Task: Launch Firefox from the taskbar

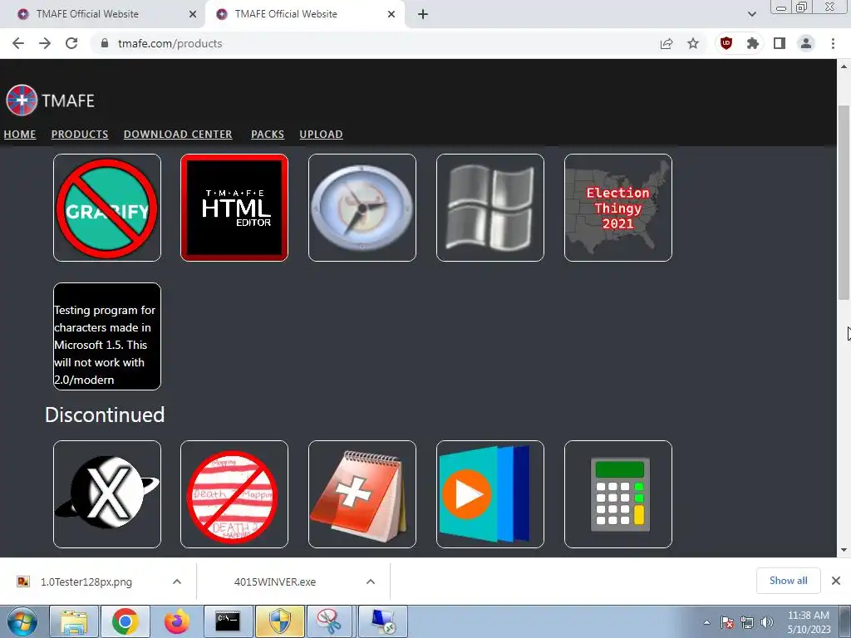Action: [176, 621]
